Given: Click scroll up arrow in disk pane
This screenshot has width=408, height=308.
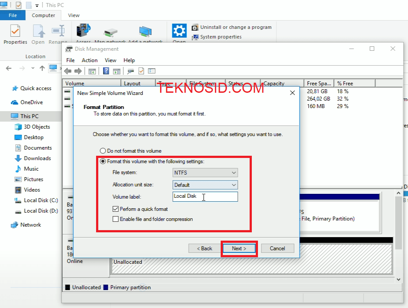Looking at the screenshot, I should pos(398,193).
